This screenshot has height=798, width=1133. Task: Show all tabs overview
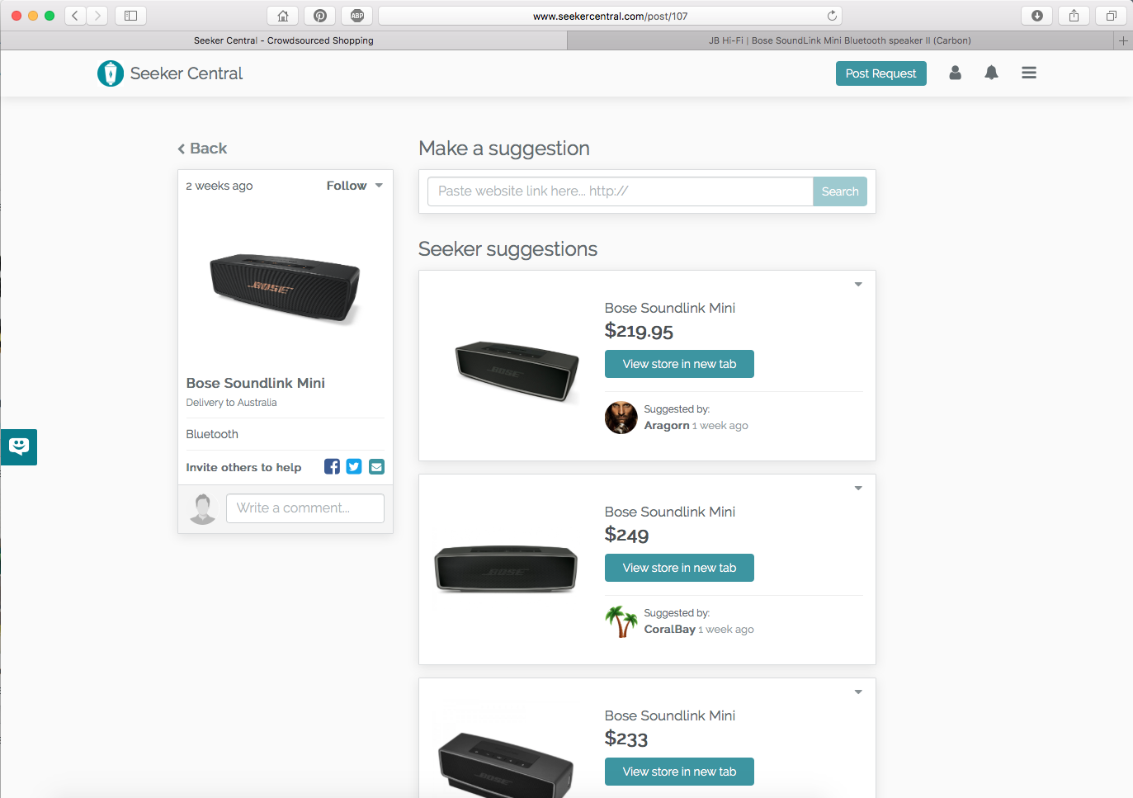click(1112, 16)
